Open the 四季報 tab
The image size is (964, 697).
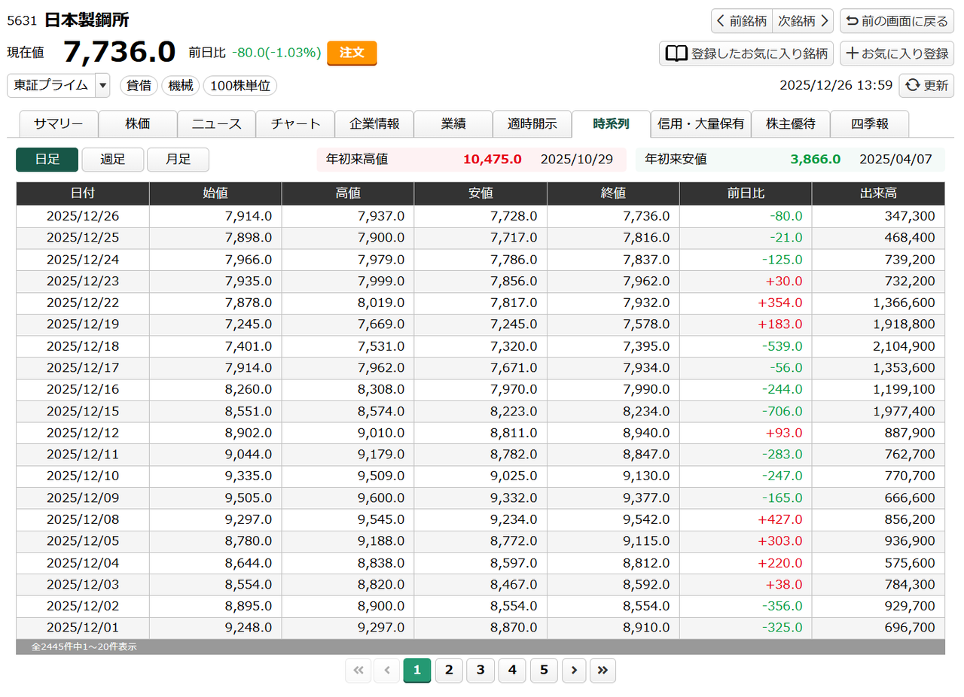point(869,124)
